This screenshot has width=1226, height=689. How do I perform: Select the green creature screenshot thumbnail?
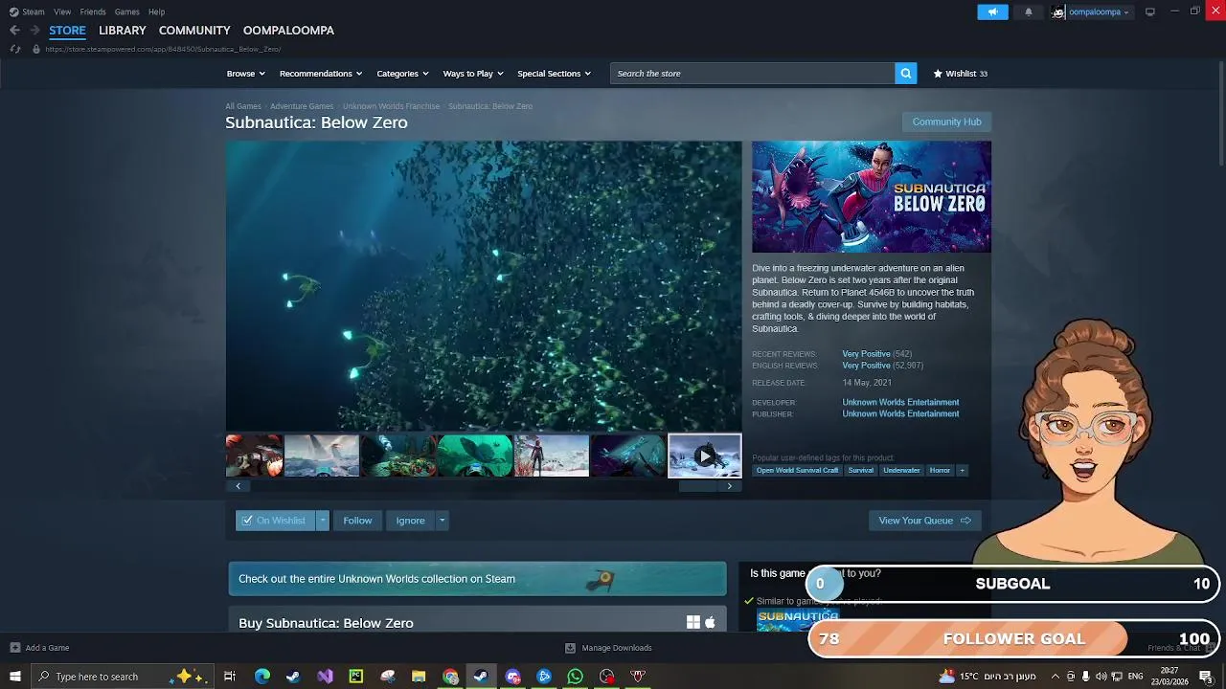[x=475, y=456]
